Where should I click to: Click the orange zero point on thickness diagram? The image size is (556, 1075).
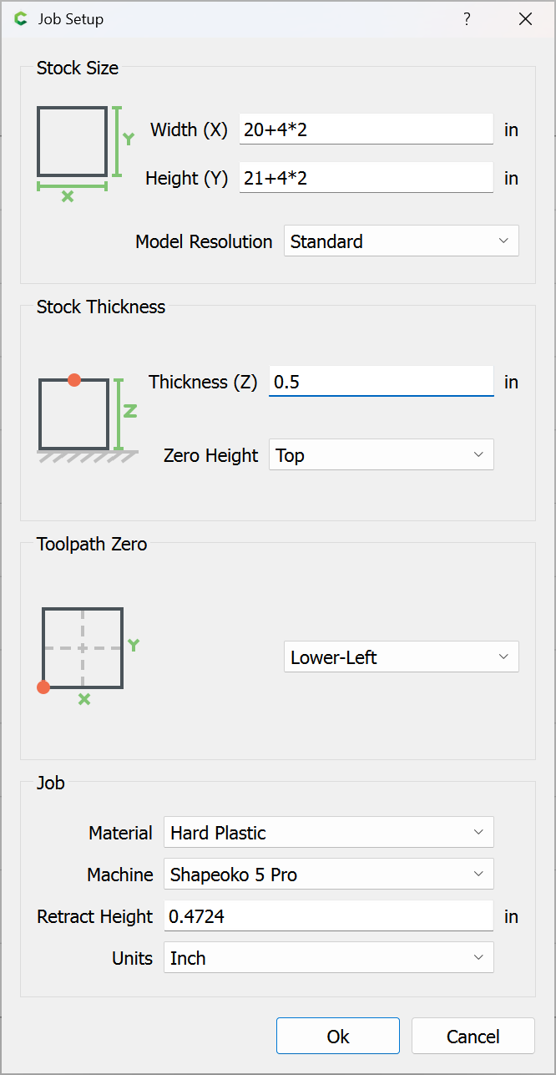coord(74,380)
